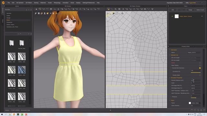Select Avatar in the Library favorites

(8, 16)
